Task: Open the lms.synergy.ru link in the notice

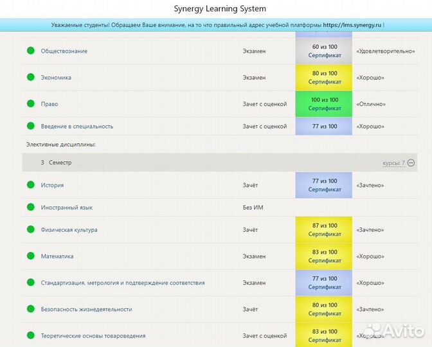Action: point(353,25)
